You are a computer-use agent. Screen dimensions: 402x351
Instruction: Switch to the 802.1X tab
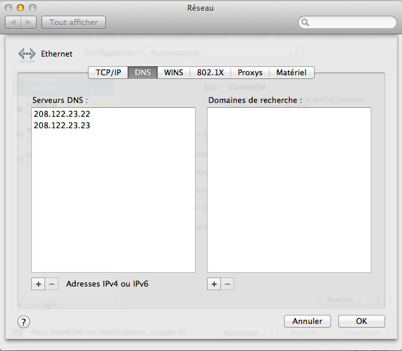(x=210, y=72)
